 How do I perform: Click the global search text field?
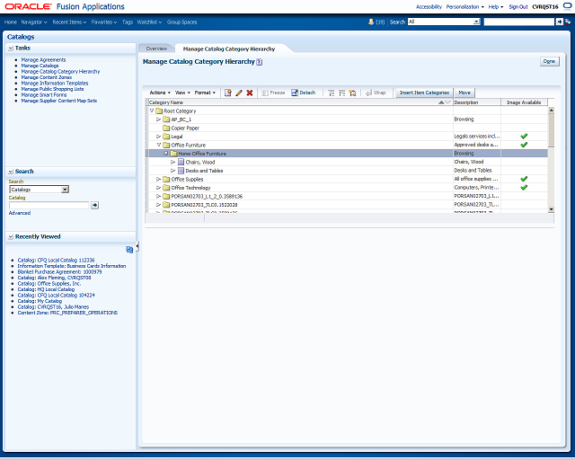(518, 22)
